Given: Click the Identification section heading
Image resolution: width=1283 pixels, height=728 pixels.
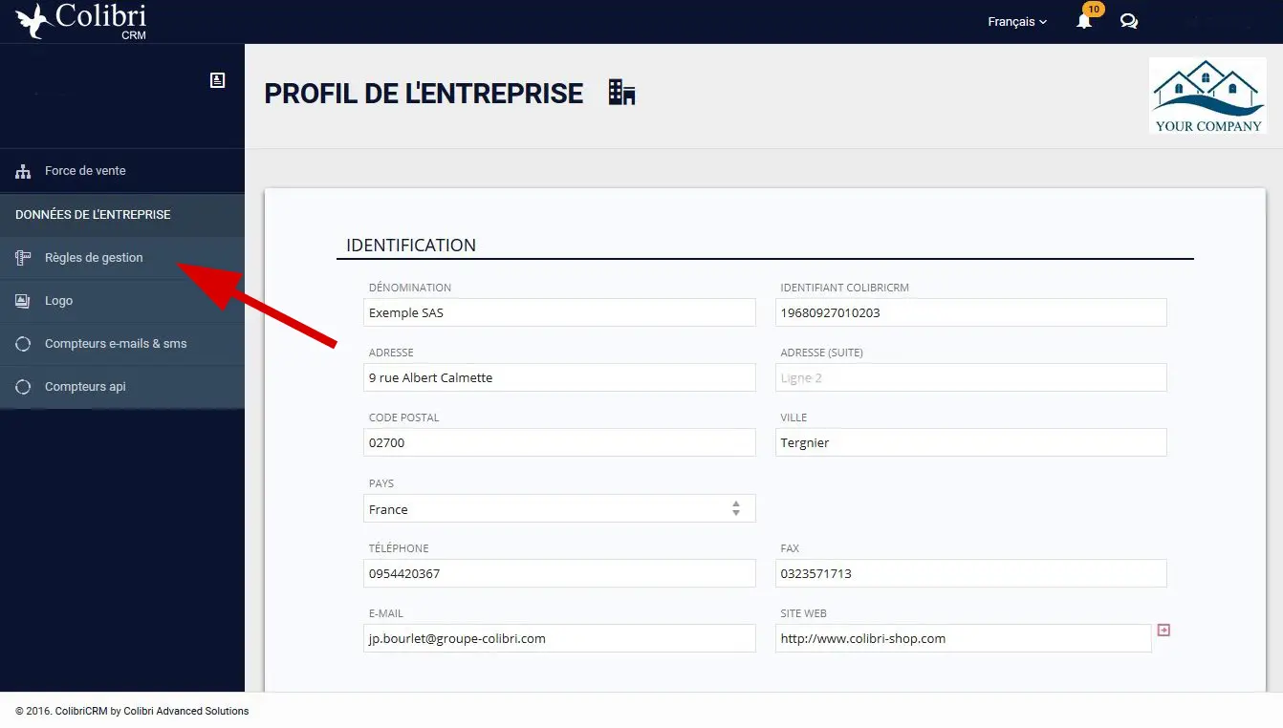Looking at the screenshot, I should pos(411,246).
